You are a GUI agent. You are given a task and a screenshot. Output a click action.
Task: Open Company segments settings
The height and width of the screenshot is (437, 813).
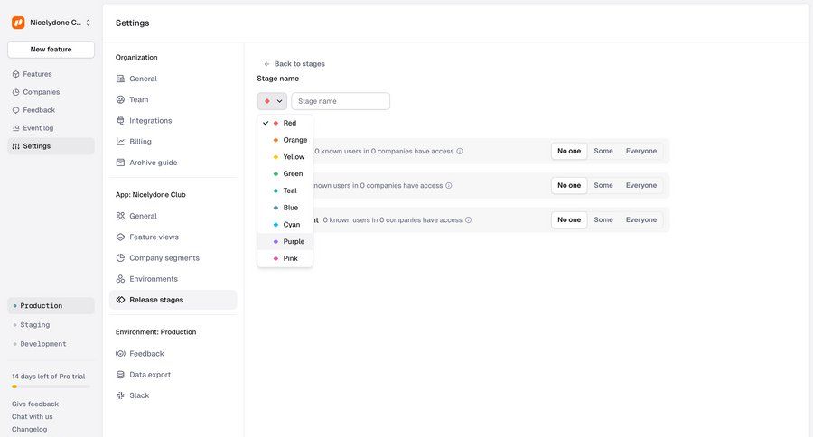(x=173, y=258)
